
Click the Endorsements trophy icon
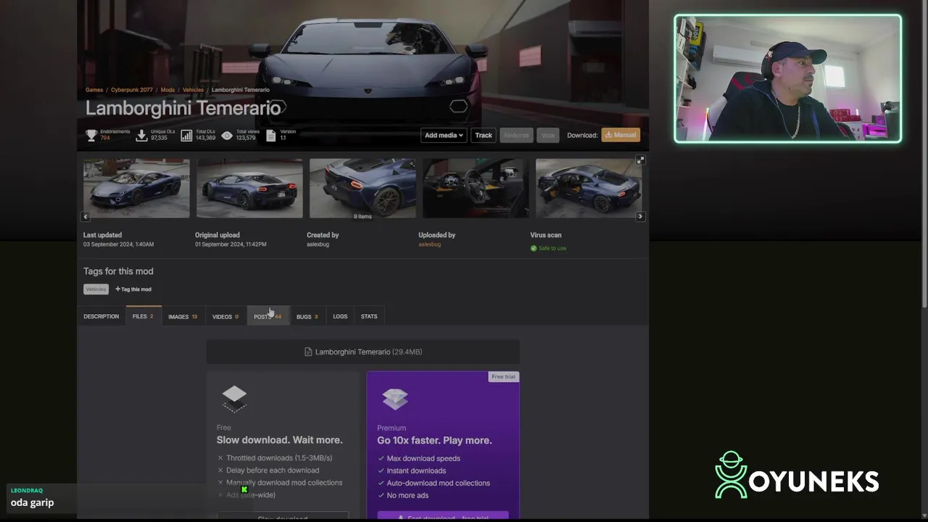(x=91, y=135)
